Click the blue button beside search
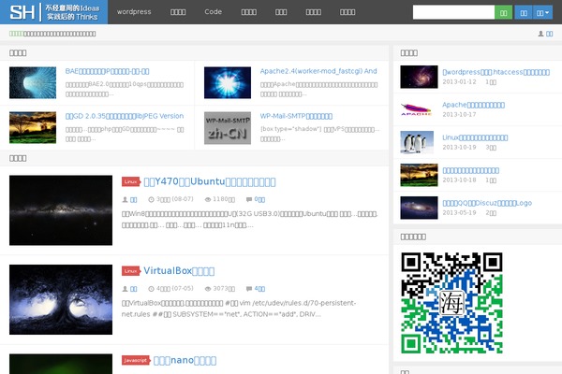 pos(524,12)
